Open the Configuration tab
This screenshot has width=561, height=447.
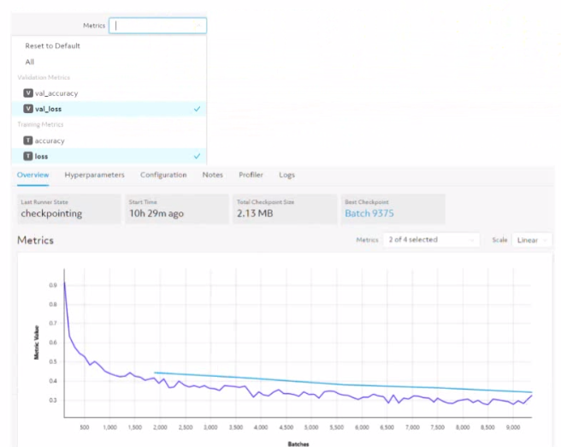163,175
